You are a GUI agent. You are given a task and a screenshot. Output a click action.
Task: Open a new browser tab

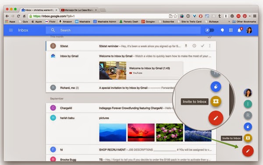click(x=103, y=10)
